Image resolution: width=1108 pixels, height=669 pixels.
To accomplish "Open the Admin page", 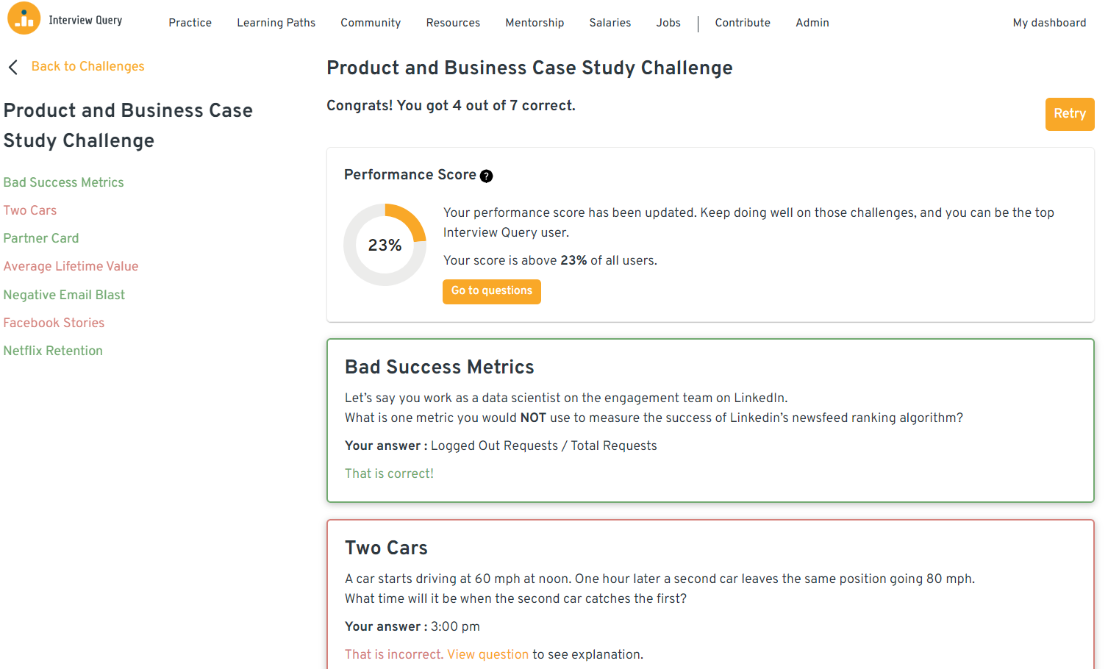I will coord(812,23).
